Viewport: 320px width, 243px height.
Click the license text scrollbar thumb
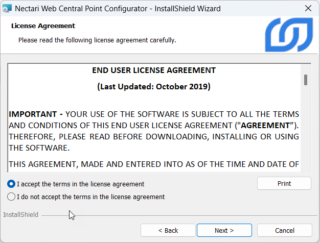pos(305,80)
